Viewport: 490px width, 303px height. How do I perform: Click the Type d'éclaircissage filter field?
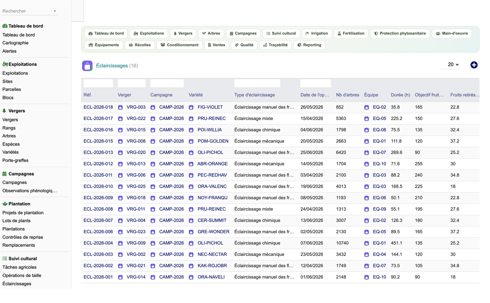point(257,83)
